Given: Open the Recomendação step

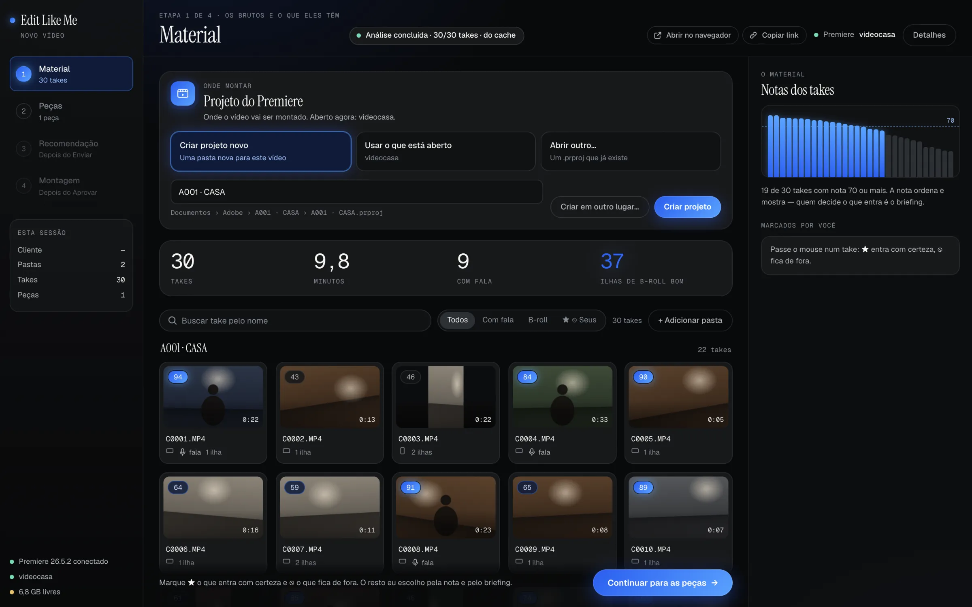Looking at the screenshot, I should pyautogui.click(x=71, y=149).
